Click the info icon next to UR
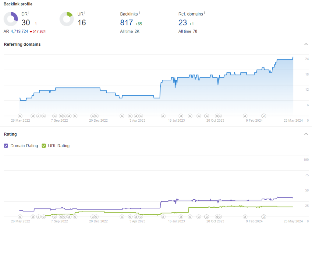This screenshot has height=253, width=312. click(85, 13)
